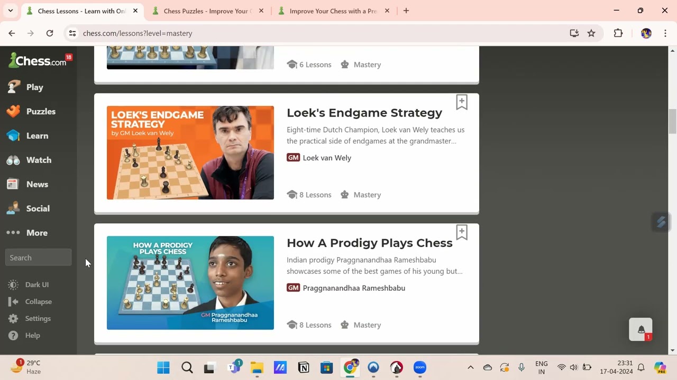Go to Learn section in sidebar
Screen dimensions: 677x380
coord(38,136)
